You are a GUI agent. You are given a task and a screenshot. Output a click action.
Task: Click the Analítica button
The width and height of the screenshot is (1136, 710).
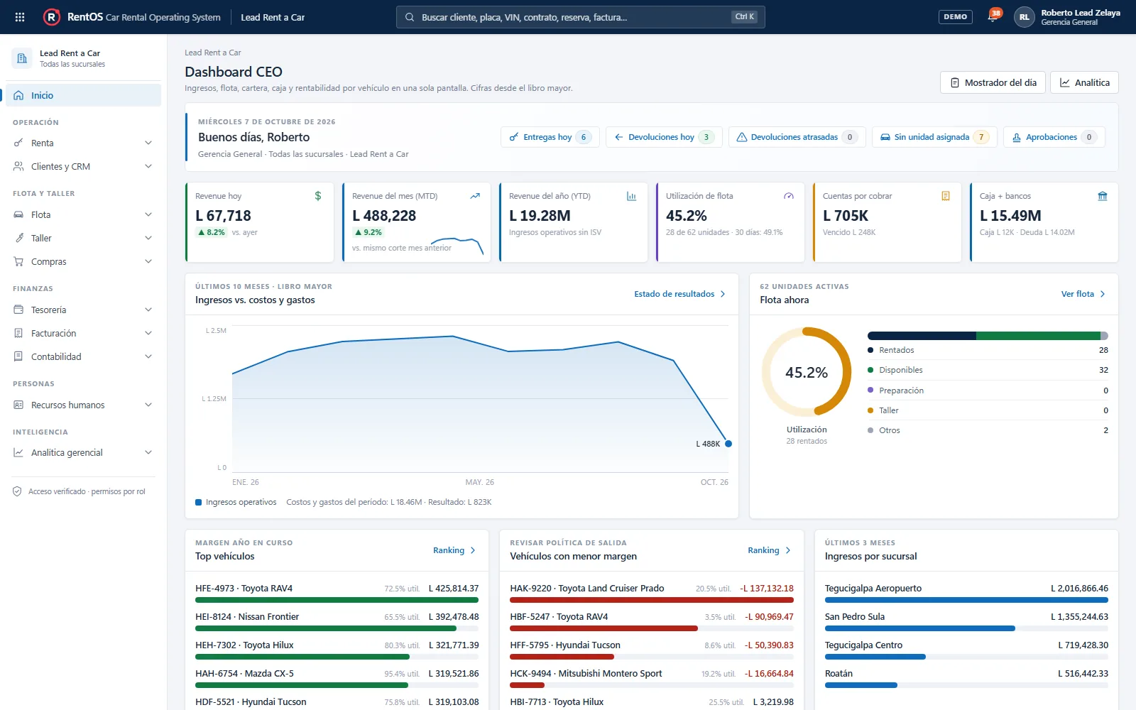coord(1084,82)
